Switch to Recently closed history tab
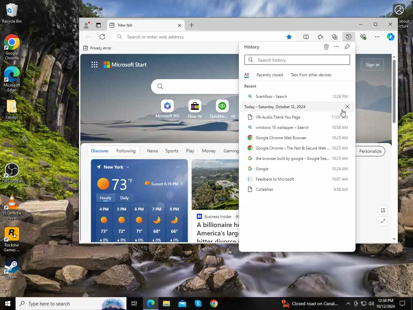This screenshot has width=413, height=310. [269, 75]
